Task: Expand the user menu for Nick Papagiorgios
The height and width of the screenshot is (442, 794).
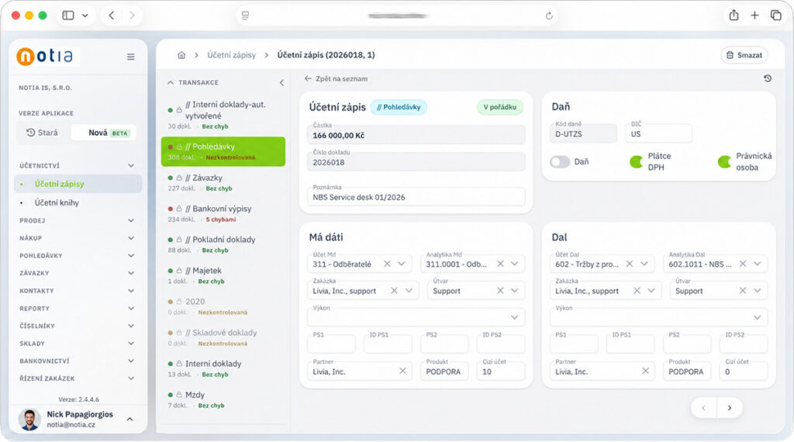Action: (129, 420)
